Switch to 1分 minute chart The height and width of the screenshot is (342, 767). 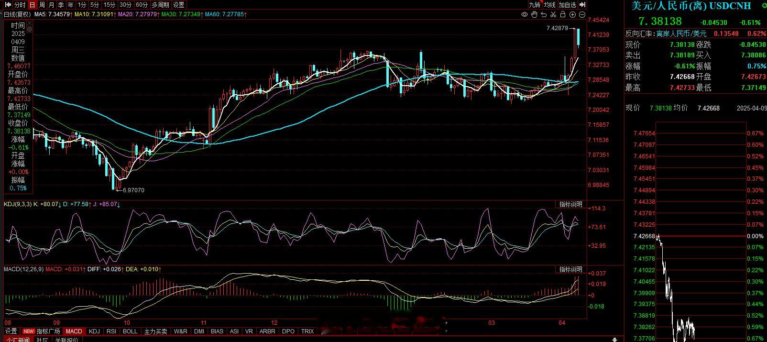click(82, 5)
